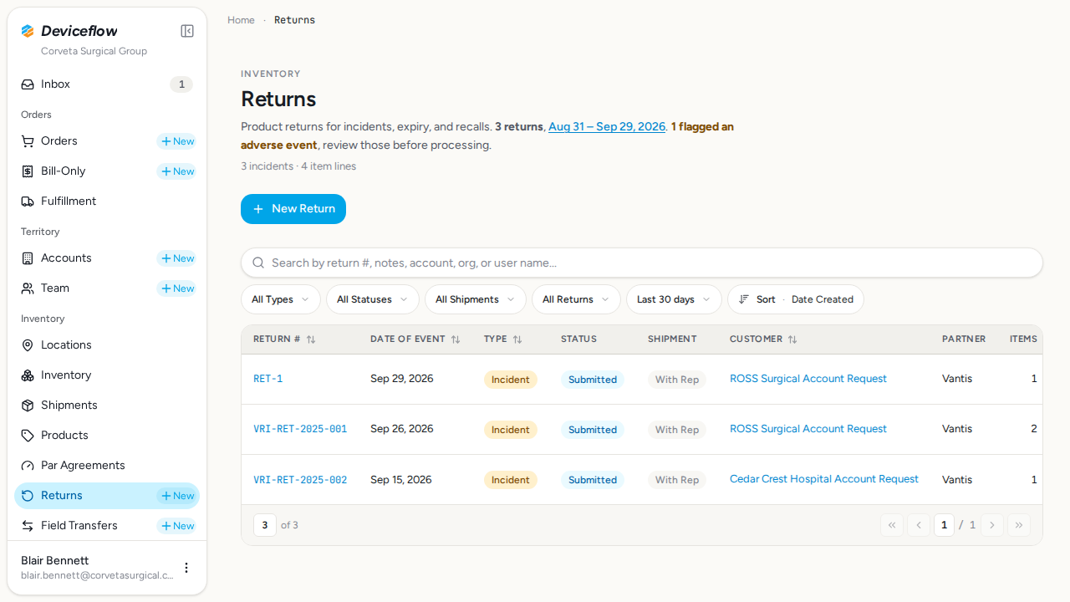1070x602 pixels.
Task: Open the Cedar Crest Hospital Account Request link
Action: point(824,479)
